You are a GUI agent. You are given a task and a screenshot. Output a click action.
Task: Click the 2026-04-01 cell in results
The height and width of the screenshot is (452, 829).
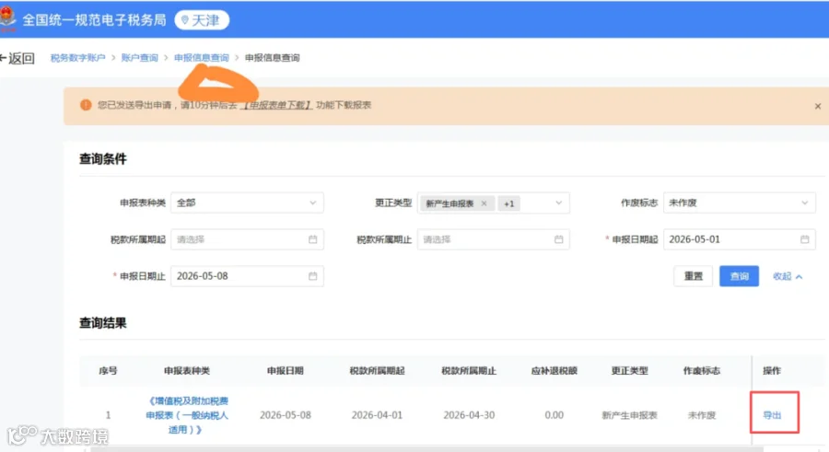point(377,415)
